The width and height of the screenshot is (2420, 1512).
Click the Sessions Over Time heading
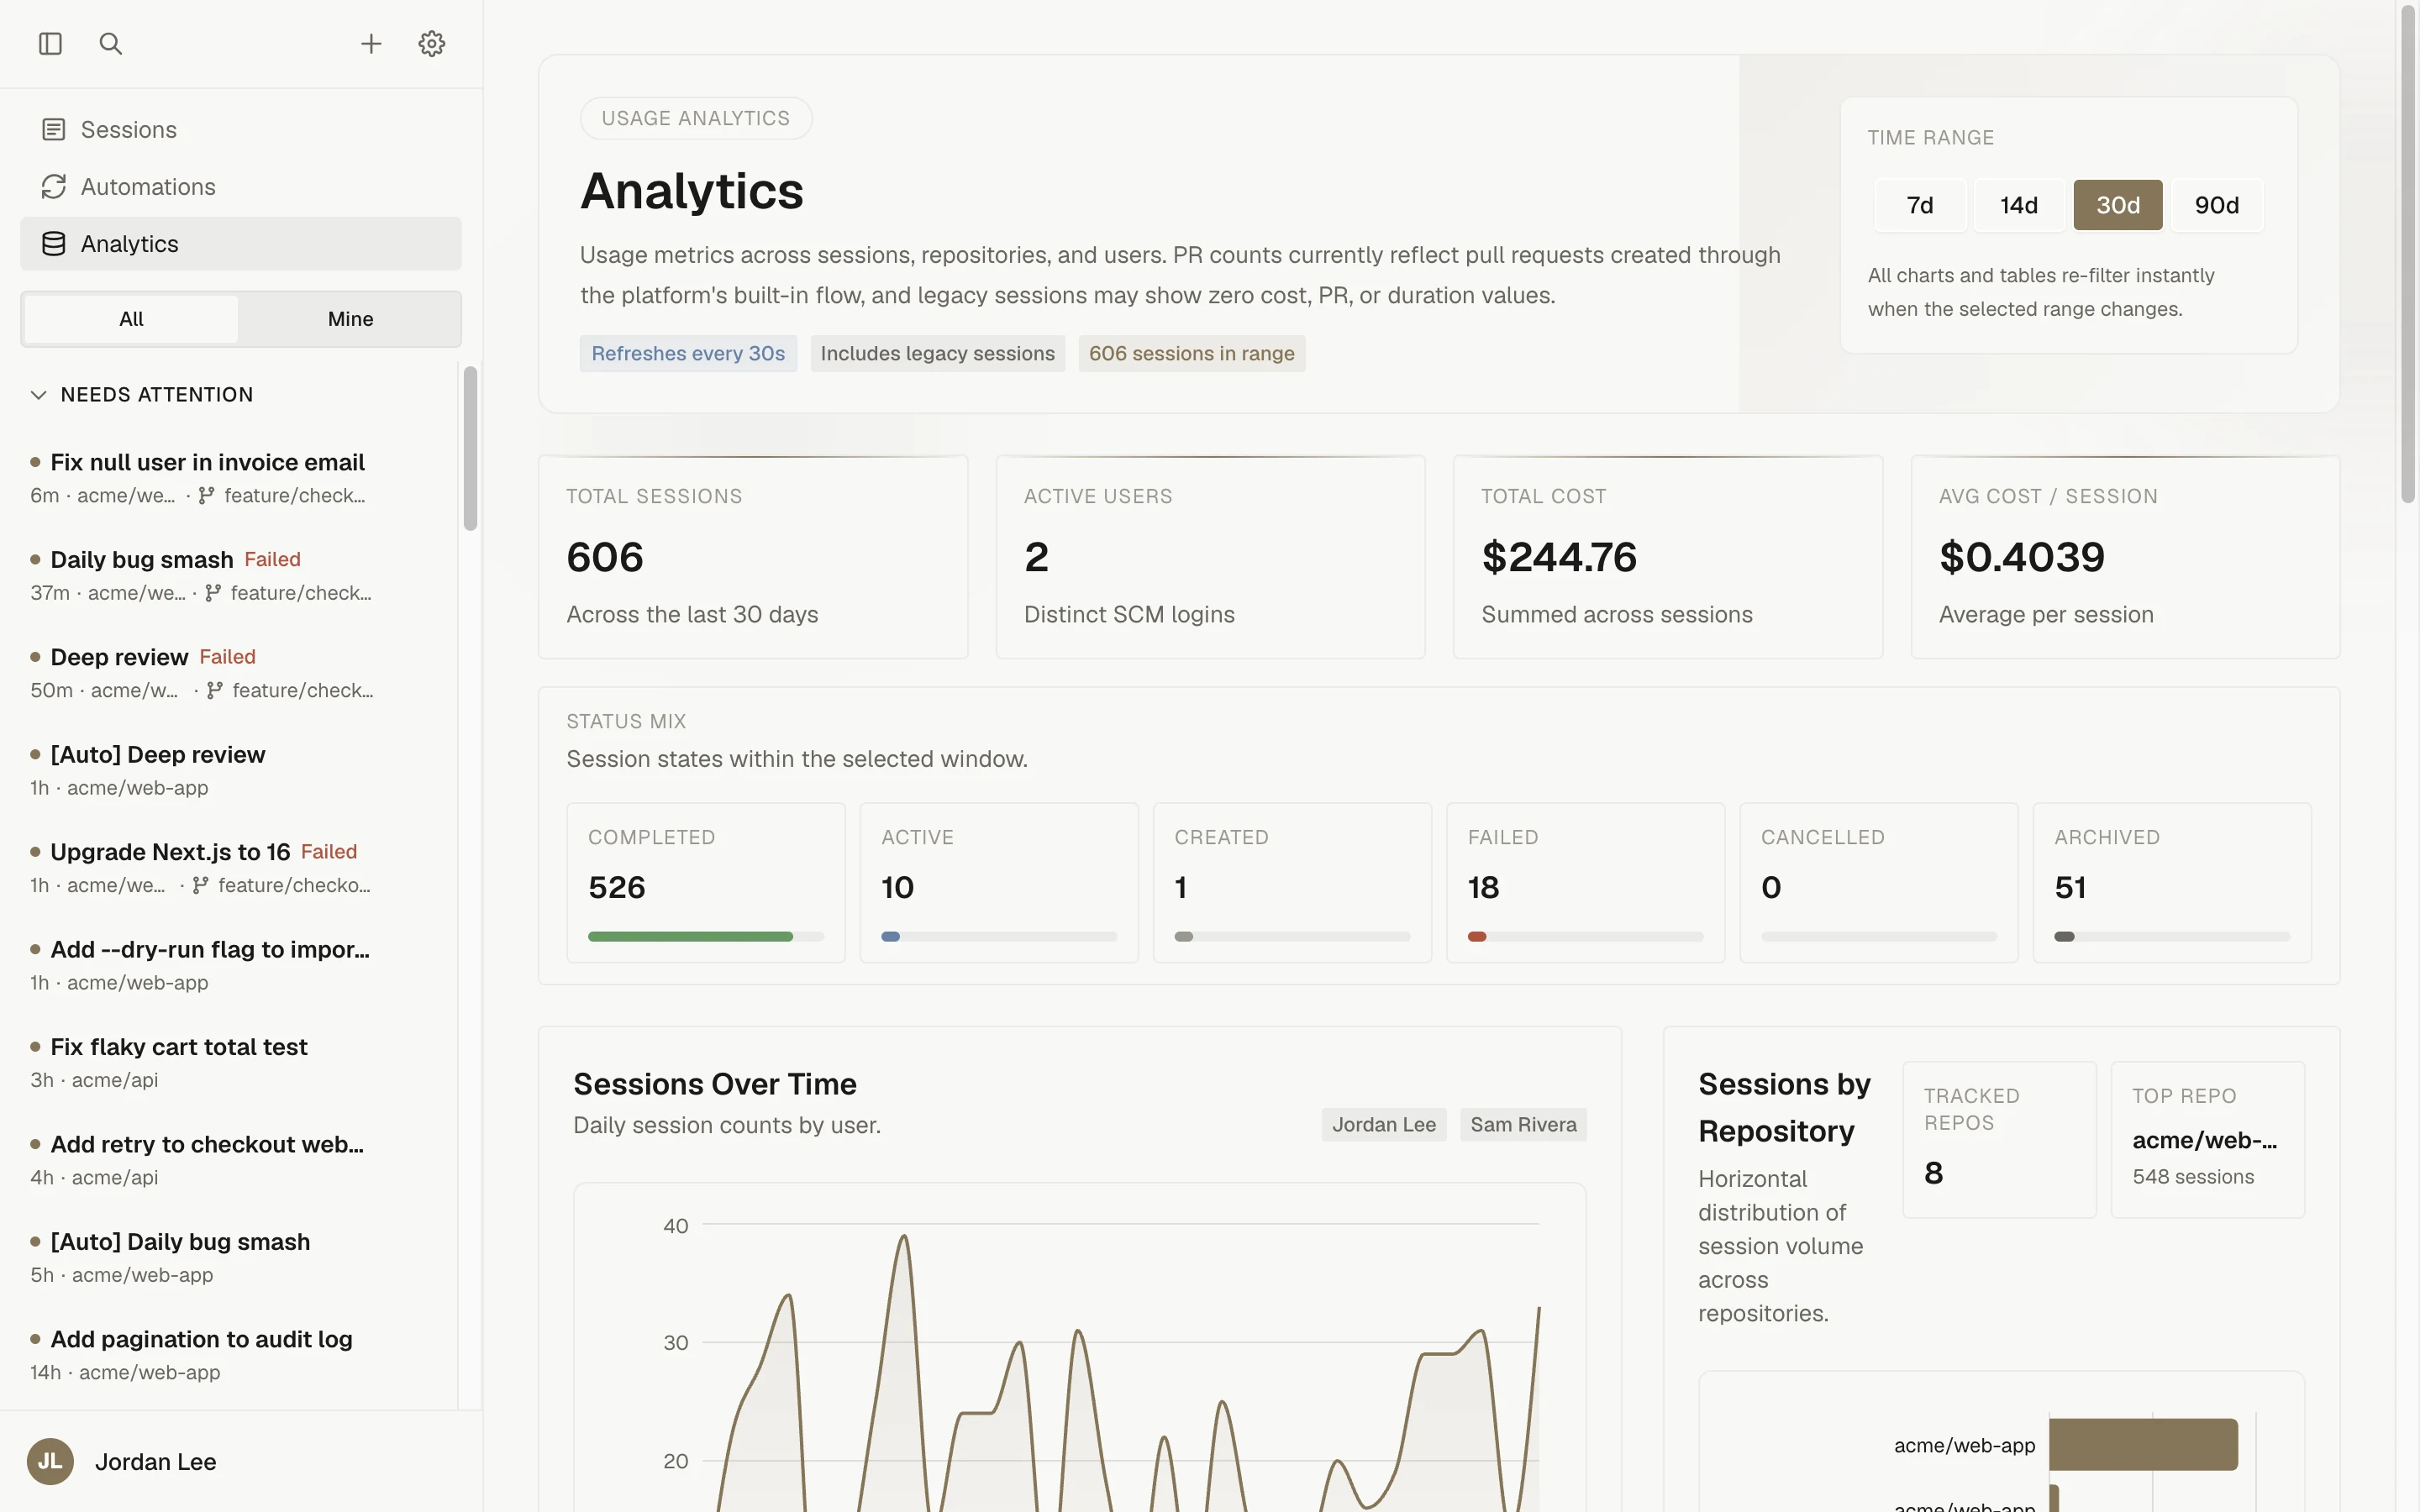click(x=714, y=1083)
